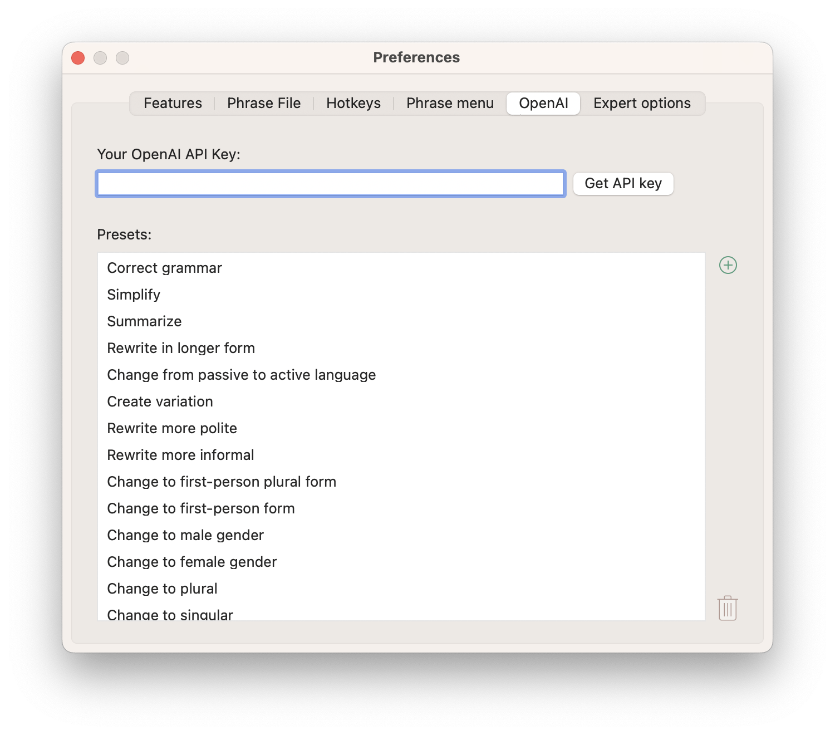Go to the Hotkeys tab

click(x=353, y=104)
